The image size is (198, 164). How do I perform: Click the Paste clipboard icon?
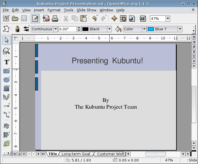click(x=83, y=18)
